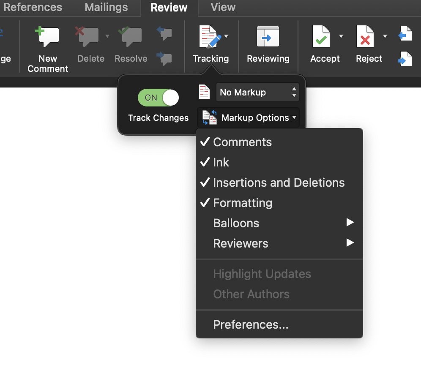Uncheck Comments in Markup Options

tap(242, 142)
